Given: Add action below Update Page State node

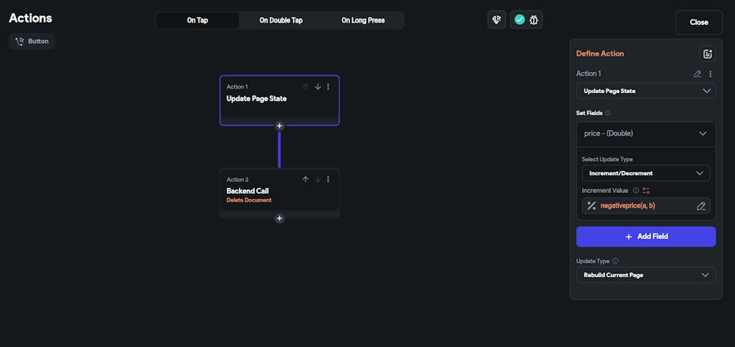Looking at the screenshot, I should coord(279,125).
